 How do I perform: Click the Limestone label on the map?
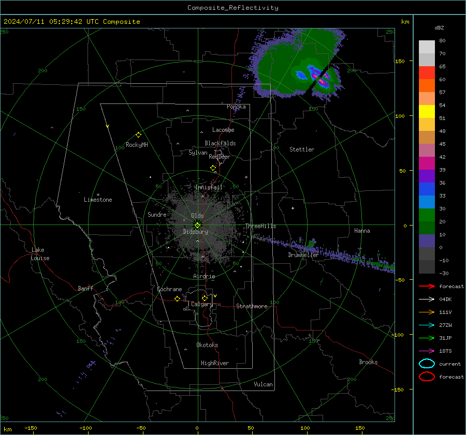pos(98,200)
